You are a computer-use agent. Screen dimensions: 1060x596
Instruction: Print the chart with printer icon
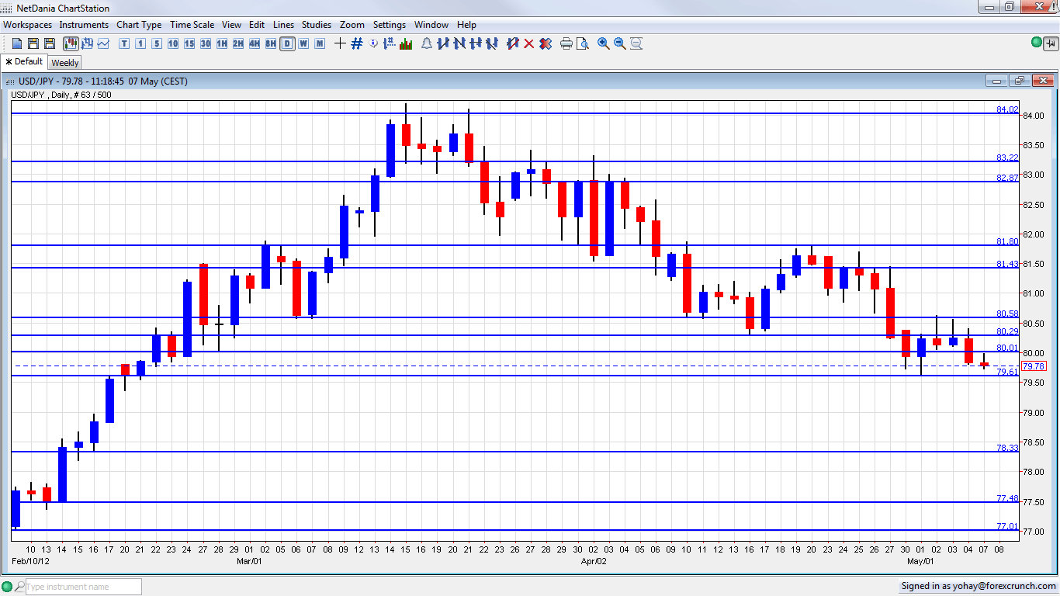(x=566, y=43)
